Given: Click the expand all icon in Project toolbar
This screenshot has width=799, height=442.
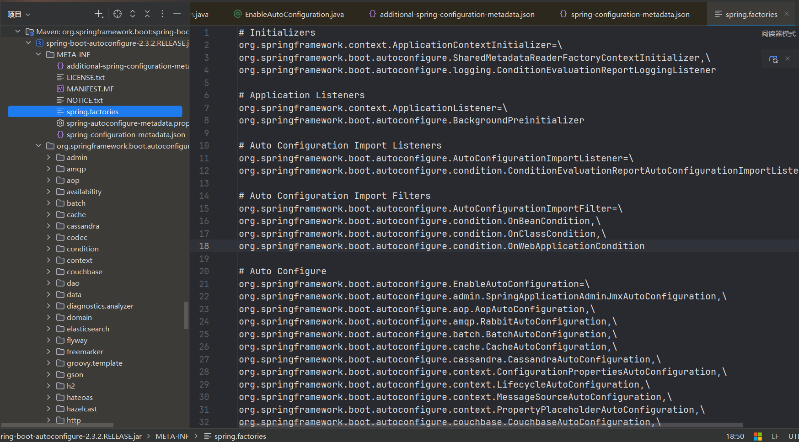Looking at the screenshot, I should (x=133, y=14).
